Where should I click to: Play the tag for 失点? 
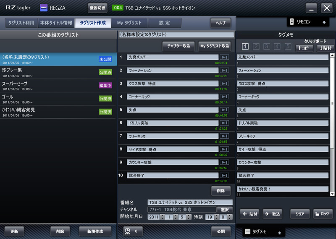pyautogui.click(x=224, y=110)
